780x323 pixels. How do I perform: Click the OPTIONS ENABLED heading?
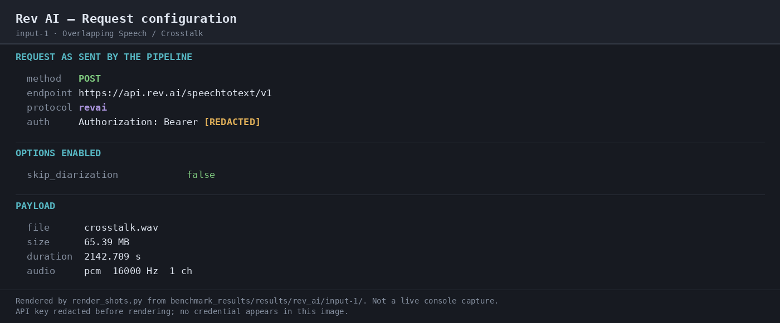58,153
